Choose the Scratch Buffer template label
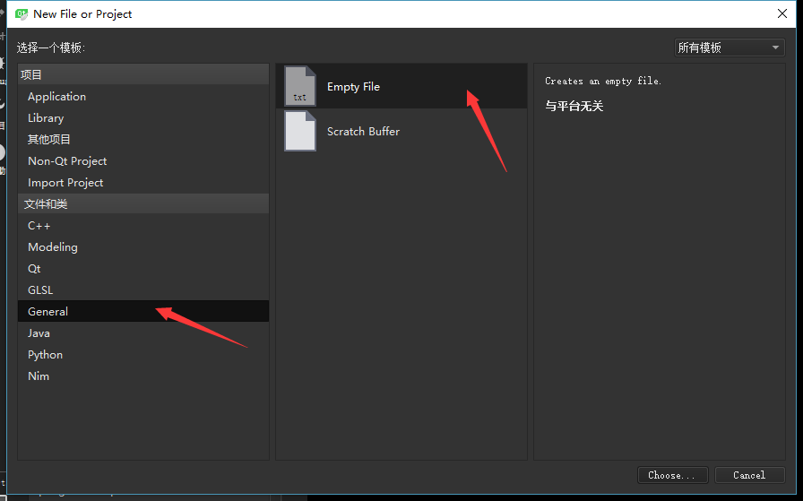 (x=363, y=131)
